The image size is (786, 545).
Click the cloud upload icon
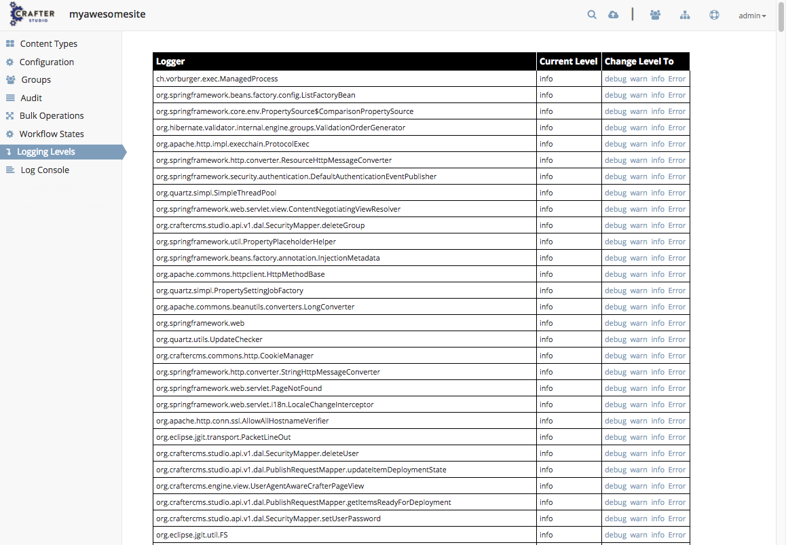(614, 14)
